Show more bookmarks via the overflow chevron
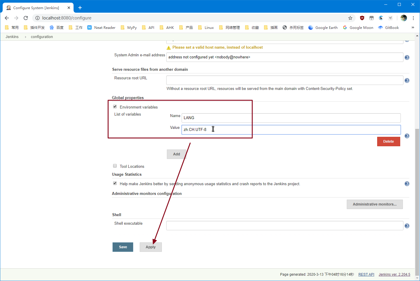 [x=413, y=27]
